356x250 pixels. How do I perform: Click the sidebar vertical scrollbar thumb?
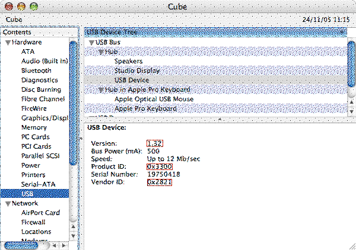[73, 103]
